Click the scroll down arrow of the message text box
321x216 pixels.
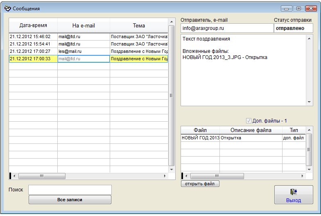(x=309, y=102)
